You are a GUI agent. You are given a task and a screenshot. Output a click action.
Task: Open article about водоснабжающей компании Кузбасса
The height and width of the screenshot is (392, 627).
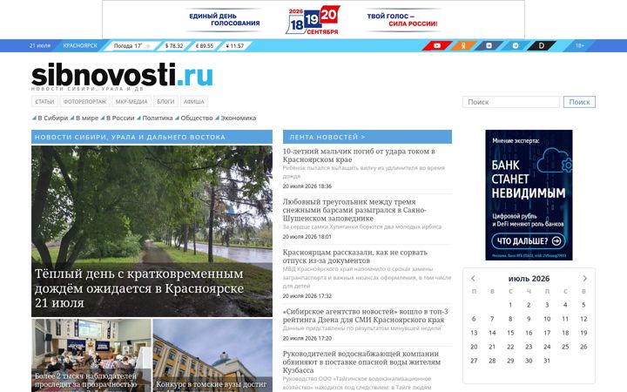(361, 362)
